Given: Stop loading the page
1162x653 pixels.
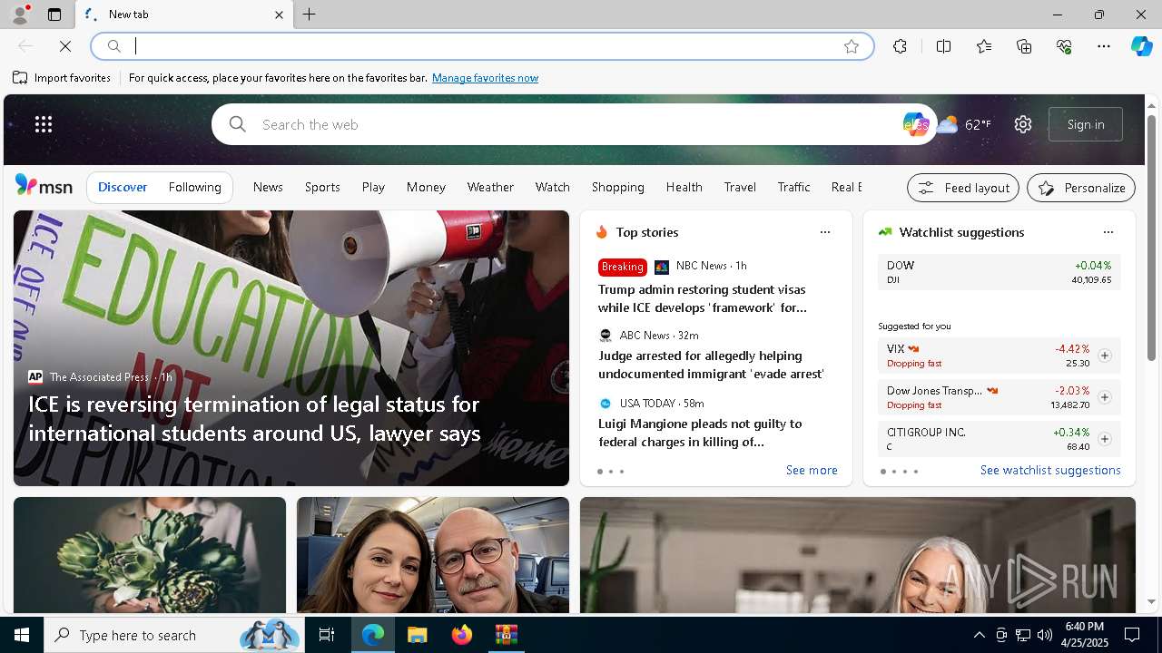Looking at the screenshot, I should [x=65, y=46].
